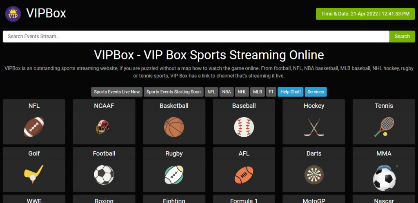Click the Hockey card heading
This screenshot has height=203, width=418.
(x=314, y=106)
